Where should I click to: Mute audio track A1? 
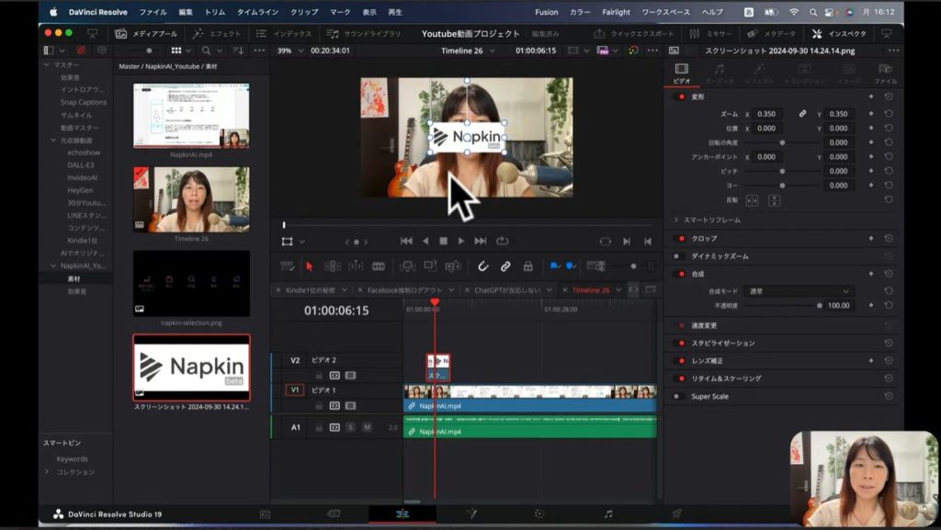click(367, 427)
